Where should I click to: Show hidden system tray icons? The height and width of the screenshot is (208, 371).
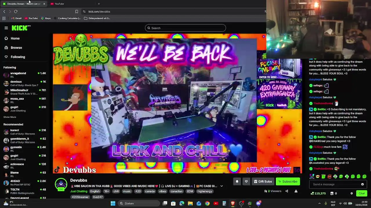(x=319, y=203)
